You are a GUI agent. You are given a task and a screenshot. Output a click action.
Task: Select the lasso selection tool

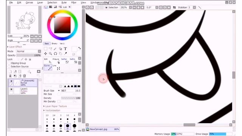(x=50, y=49)
